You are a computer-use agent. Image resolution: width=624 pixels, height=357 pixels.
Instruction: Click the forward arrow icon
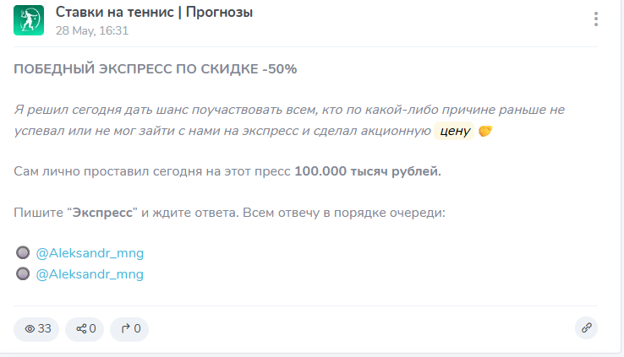coord(126,328)
